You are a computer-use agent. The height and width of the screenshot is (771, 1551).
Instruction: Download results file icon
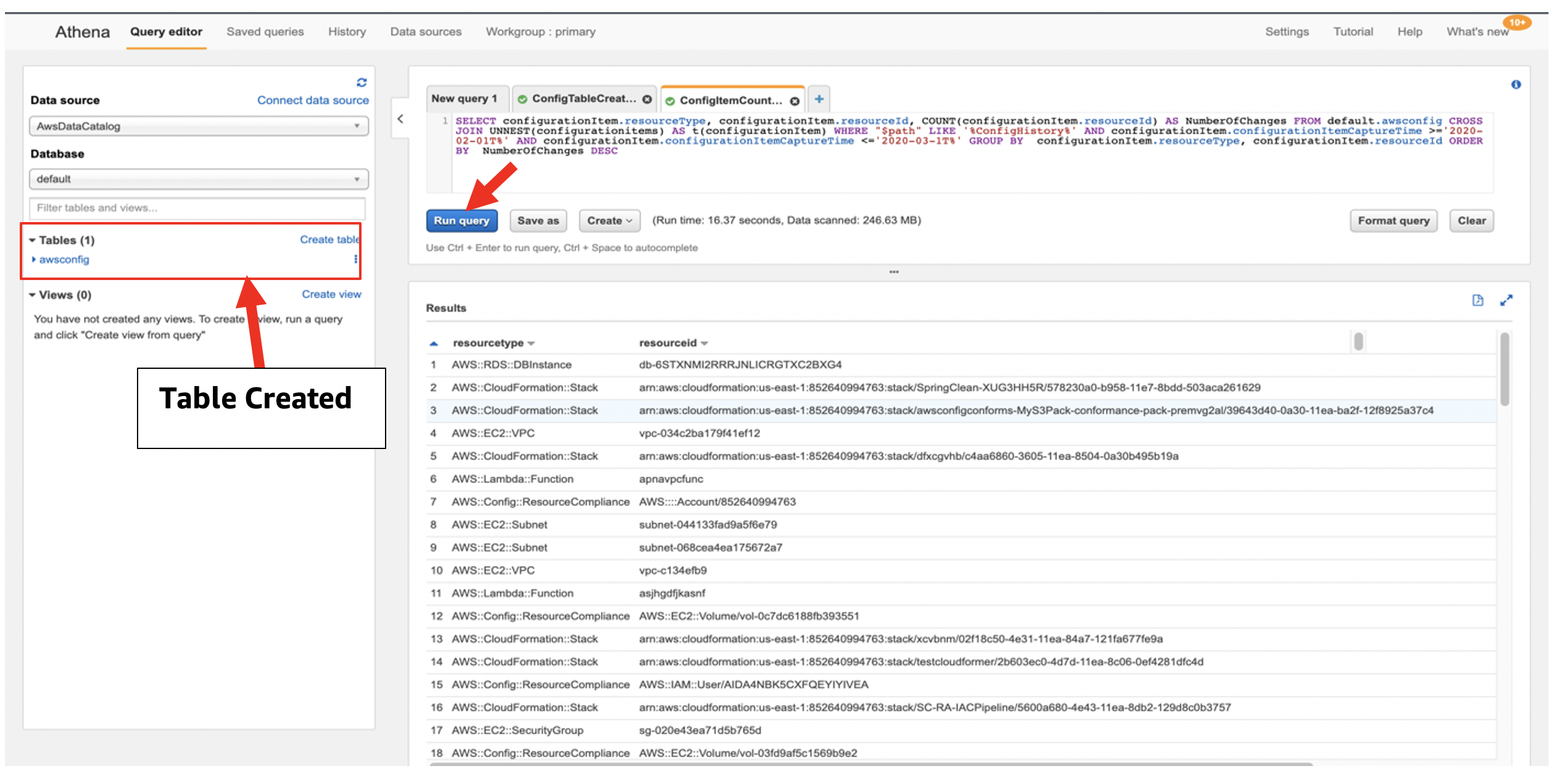click(x=1478, y=300)
